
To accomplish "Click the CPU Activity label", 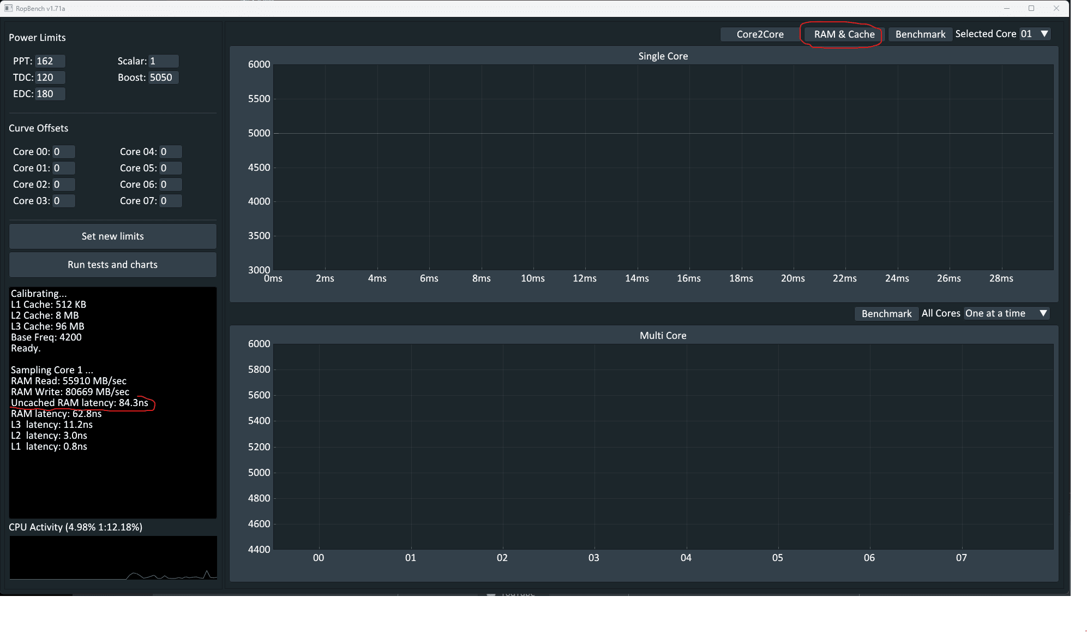I will pos(75,527).
